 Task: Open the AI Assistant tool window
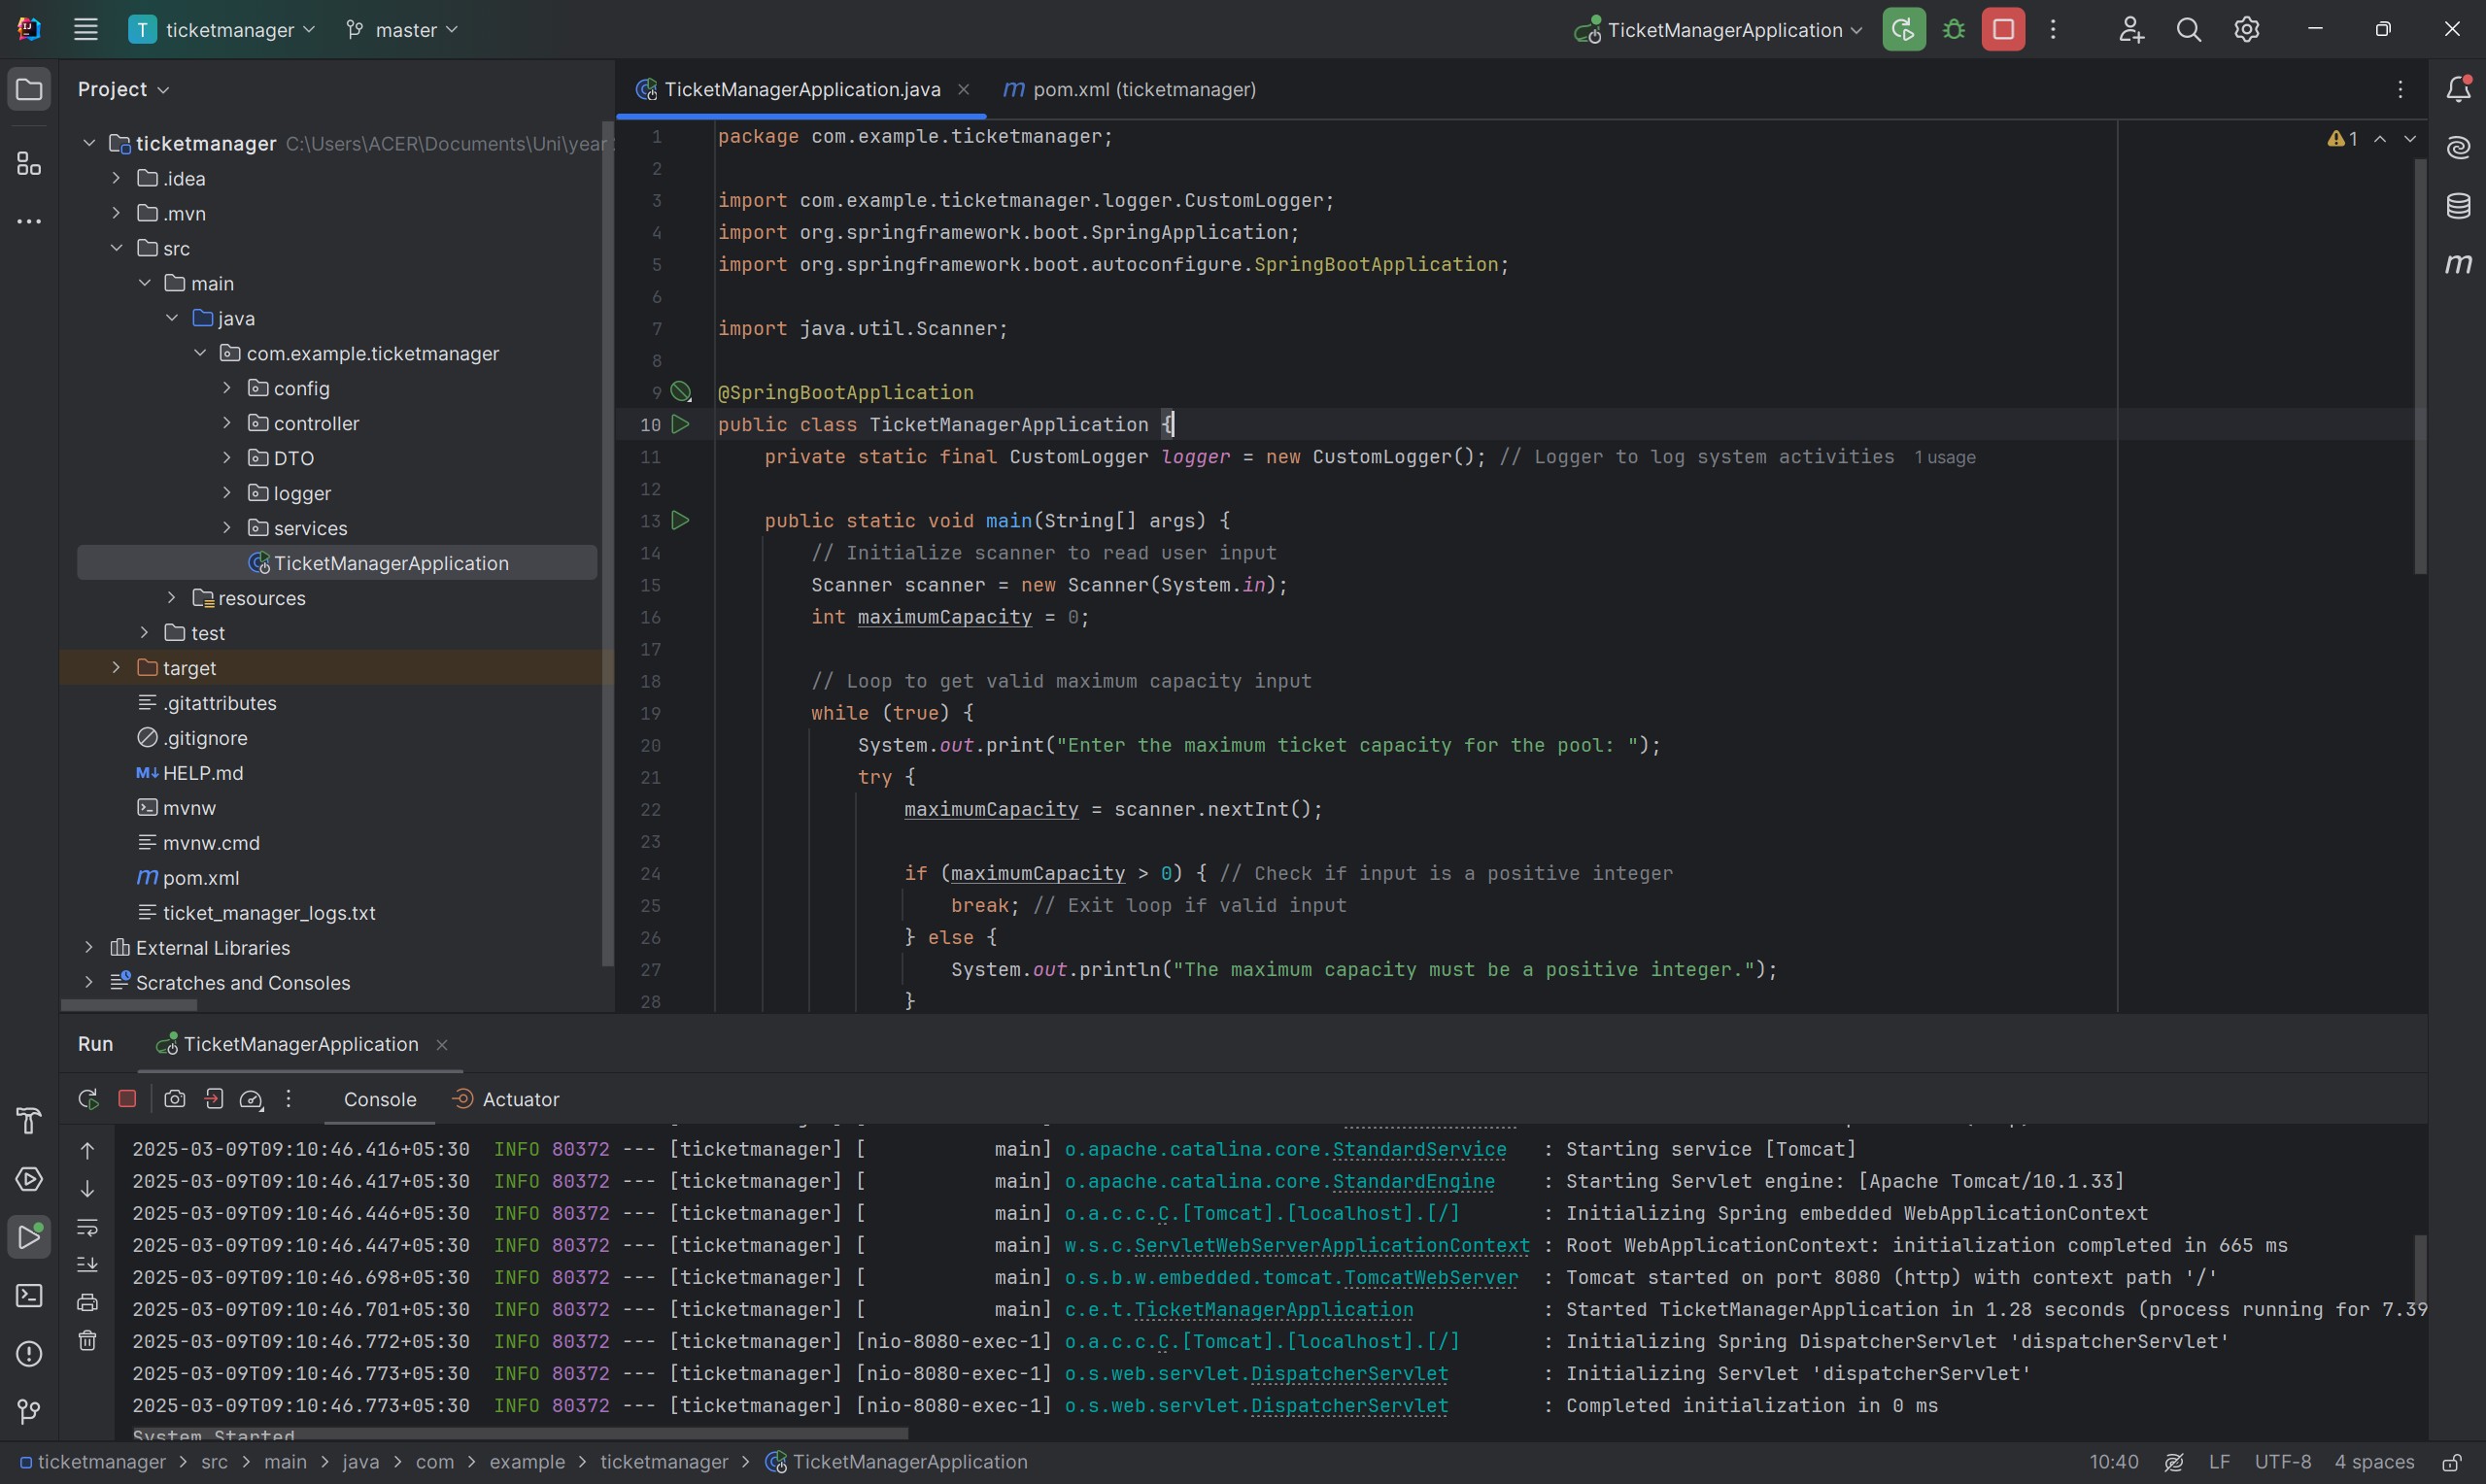(x=2458, y=148)
